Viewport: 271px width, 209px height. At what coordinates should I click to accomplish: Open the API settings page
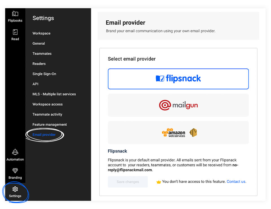(x=35, y=84)
